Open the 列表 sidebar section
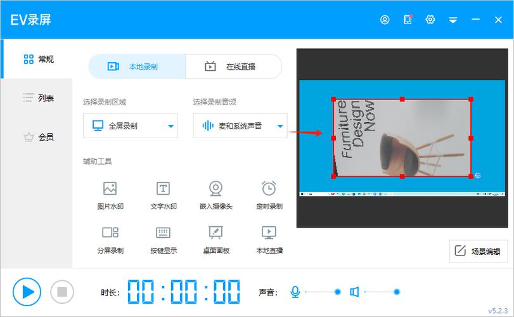Image resolution: width=514 pixels, height=317 pixels. (x=37, y=98)
